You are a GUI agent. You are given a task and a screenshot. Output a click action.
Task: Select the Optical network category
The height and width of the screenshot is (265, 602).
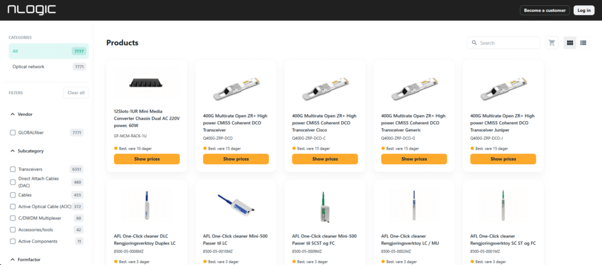pos(49,67)
